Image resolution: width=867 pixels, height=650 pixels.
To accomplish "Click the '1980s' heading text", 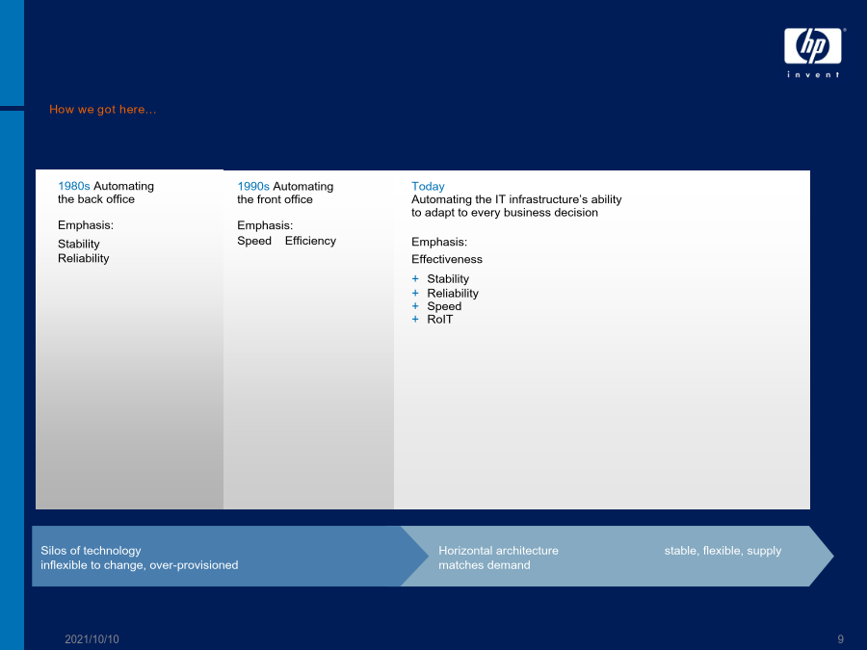I will pyautogui.click(x=74, y=186).
